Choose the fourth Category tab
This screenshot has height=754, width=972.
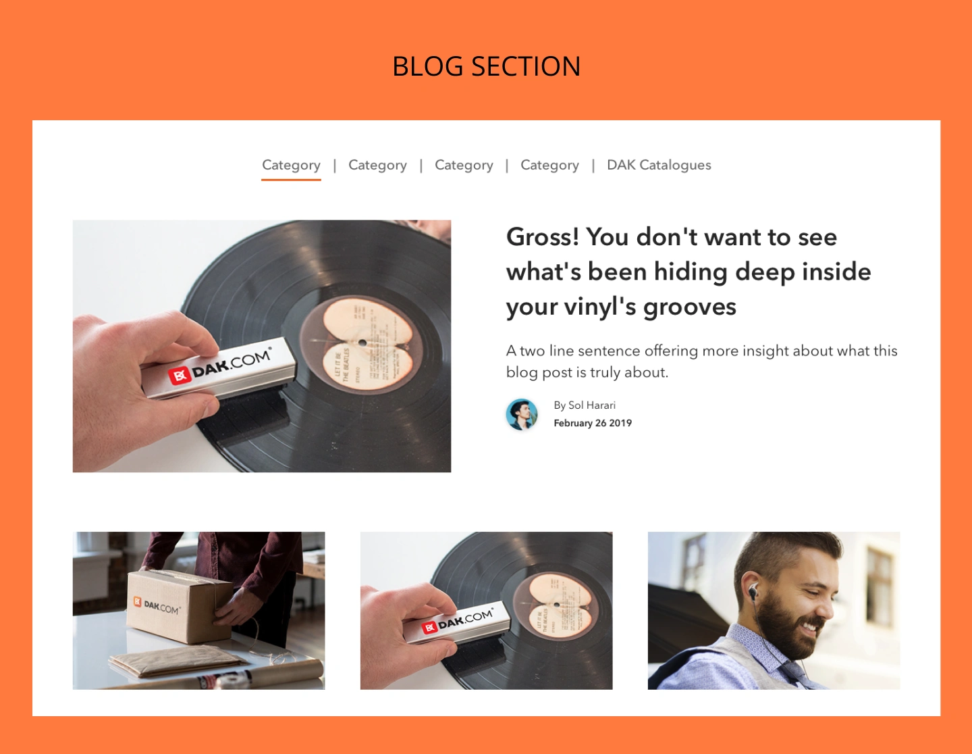[x=549, y=165]
